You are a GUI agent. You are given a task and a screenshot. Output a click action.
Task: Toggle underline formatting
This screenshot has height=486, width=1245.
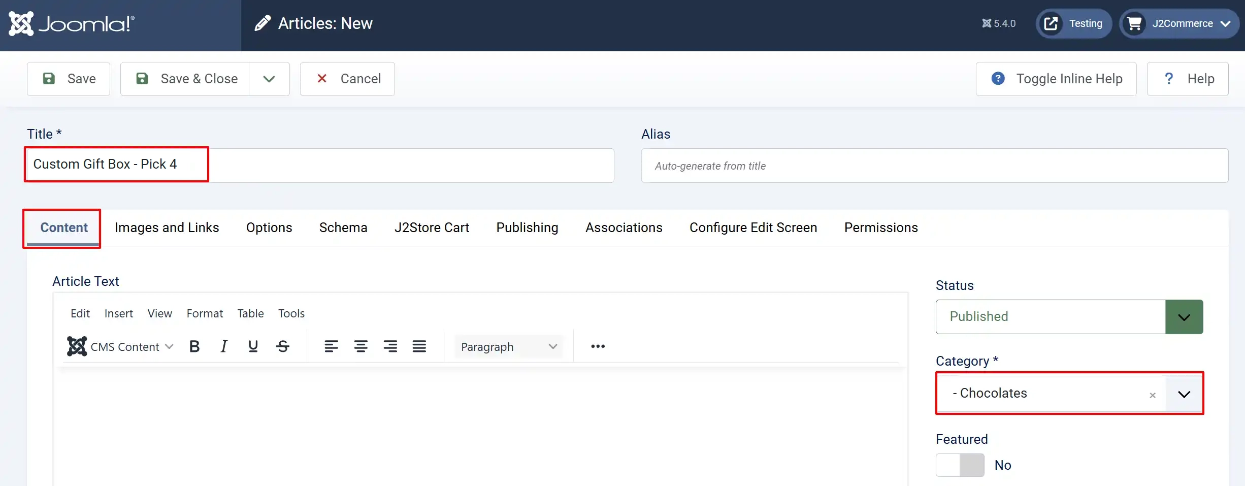click(x=253, y=346)
